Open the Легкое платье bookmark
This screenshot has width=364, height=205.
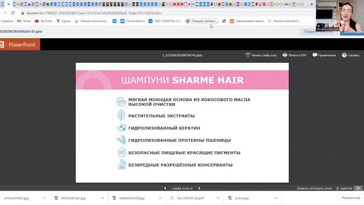(x=92, y=21)
